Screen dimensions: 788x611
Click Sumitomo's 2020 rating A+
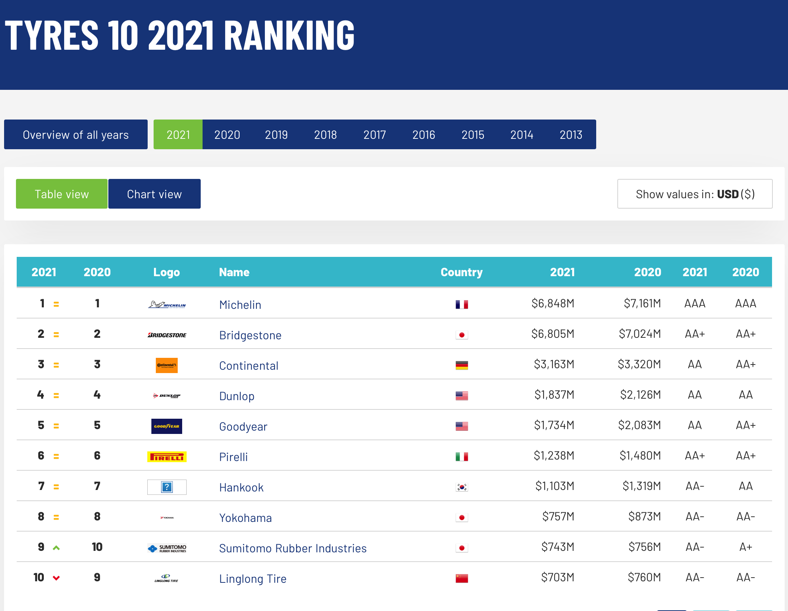coord(746,547)
